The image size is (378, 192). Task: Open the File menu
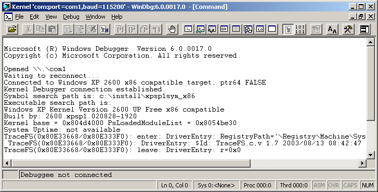(x=19, y=17)
